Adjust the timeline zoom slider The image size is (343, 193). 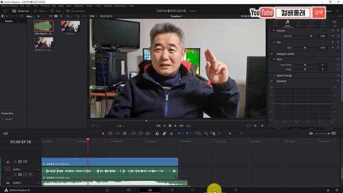230,133
